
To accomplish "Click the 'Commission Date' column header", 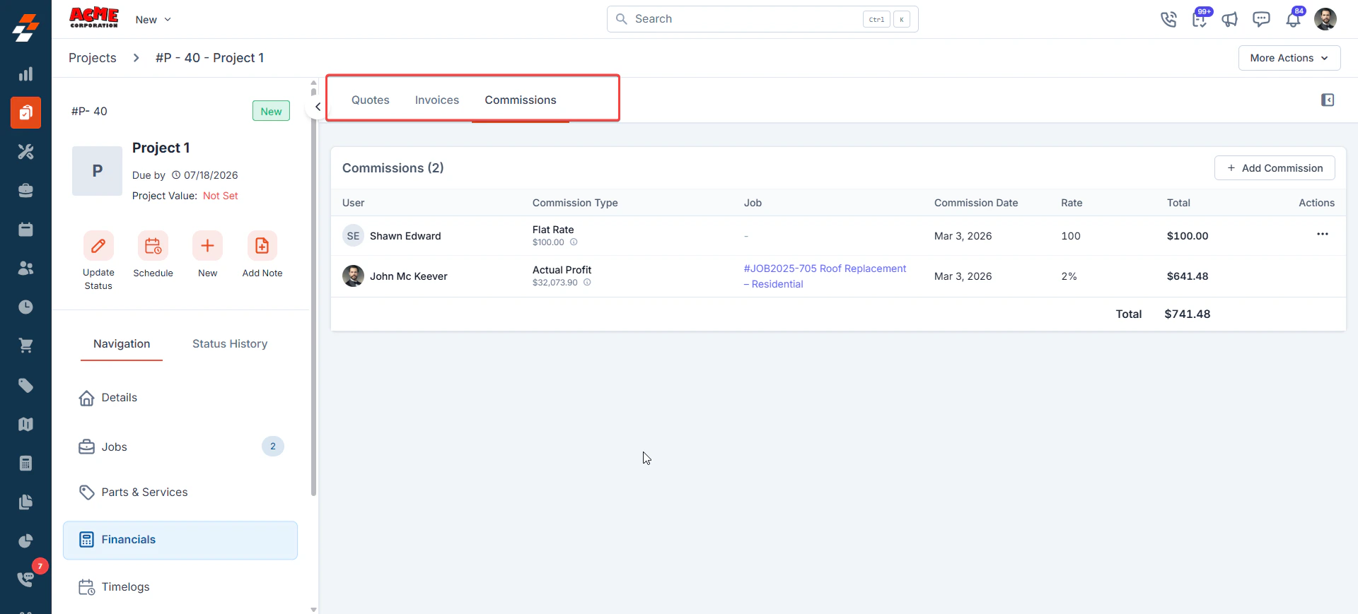I will click(976, 203).
